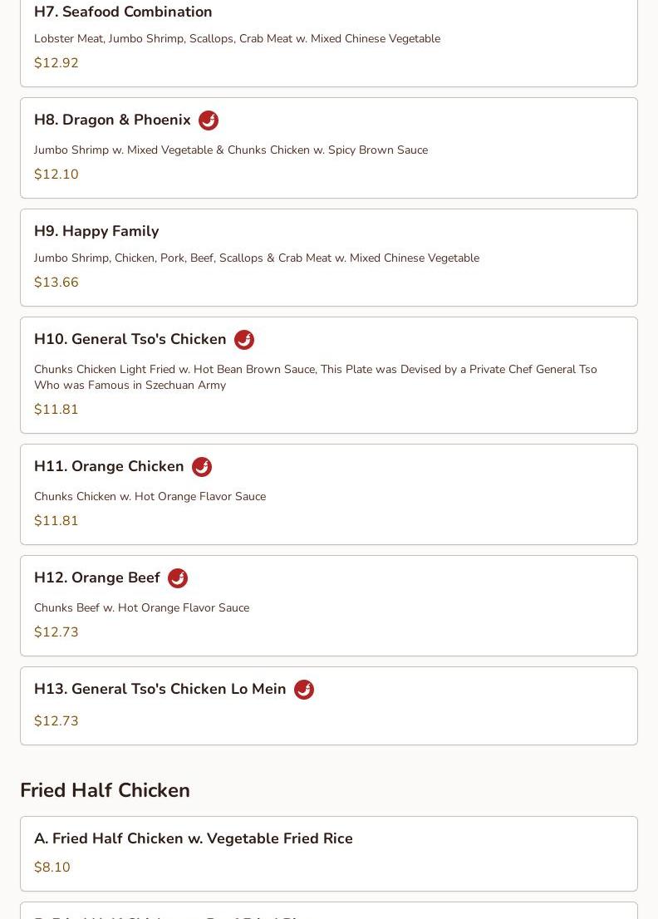This screenshot has width=658, height=919.
Task: Open the H9. Happy Family dish
Action: [x=329, y=258]
